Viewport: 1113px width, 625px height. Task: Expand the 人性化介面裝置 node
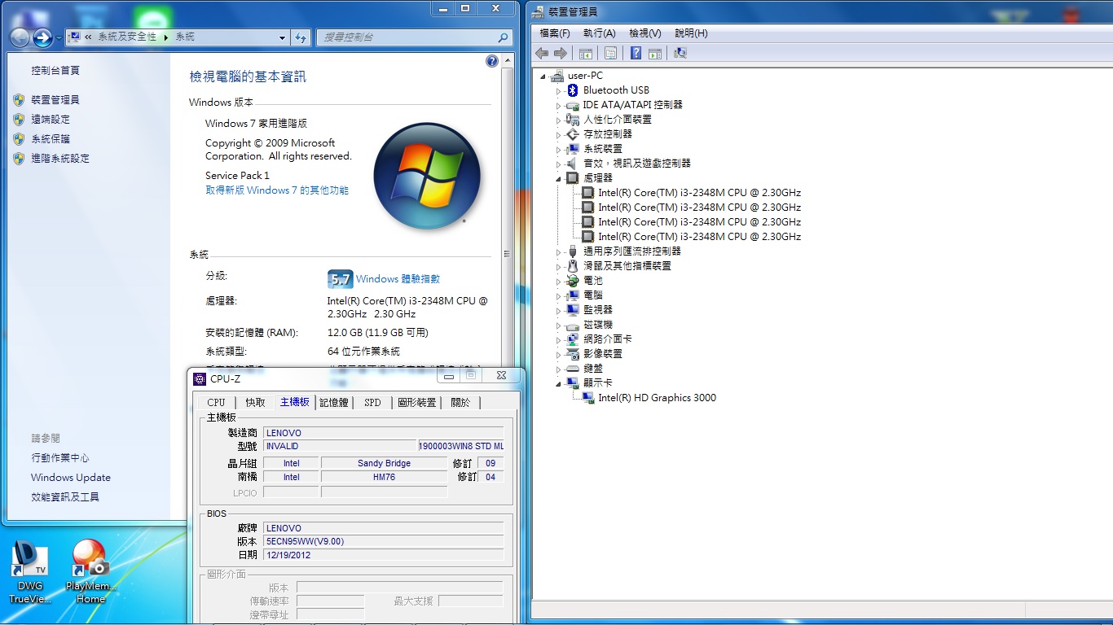coord(559,120)
